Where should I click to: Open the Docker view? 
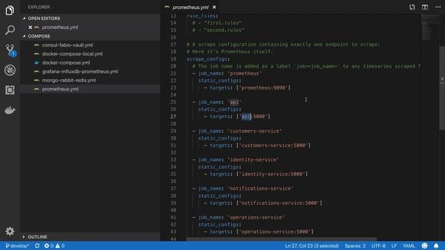10,110
